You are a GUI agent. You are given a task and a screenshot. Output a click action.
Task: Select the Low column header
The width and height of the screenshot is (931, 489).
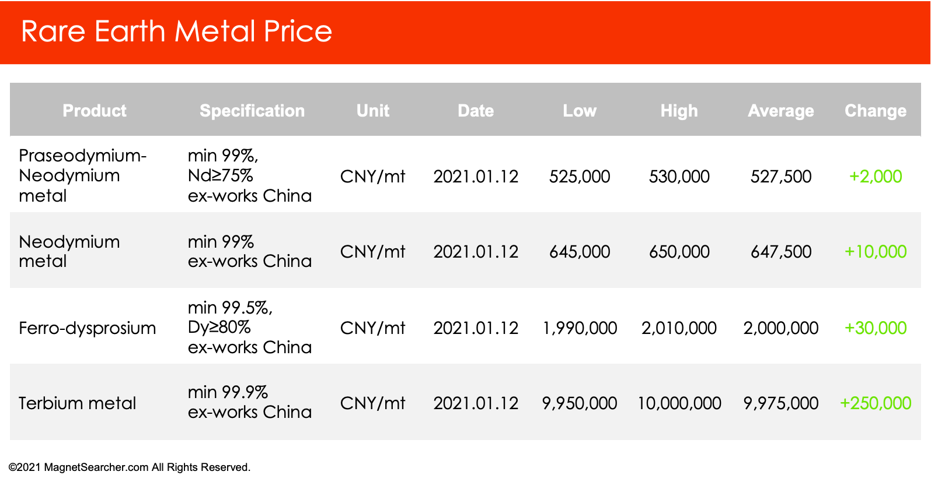click(580, 111)
